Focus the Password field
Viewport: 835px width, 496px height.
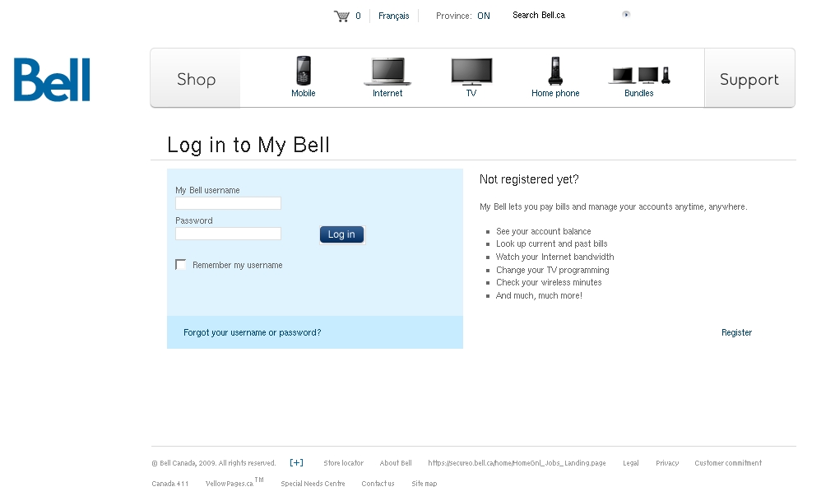228,233
